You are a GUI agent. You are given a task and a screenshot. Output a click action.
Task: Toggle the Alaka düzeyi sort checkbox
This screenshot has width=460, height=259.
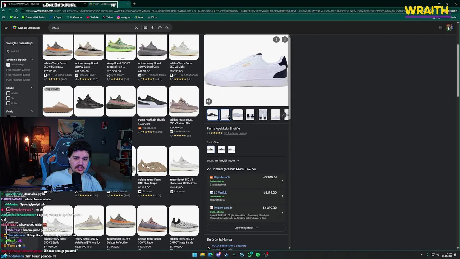[x=8, y=65]
